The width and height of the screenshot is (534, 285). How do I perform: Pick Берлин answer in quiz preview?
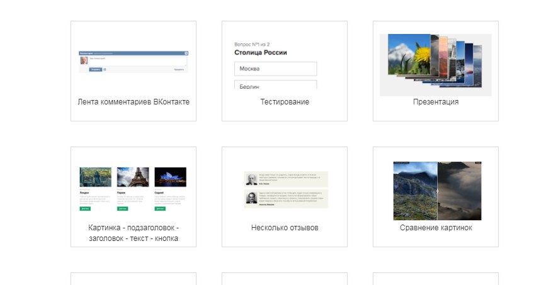click(276, 85)
